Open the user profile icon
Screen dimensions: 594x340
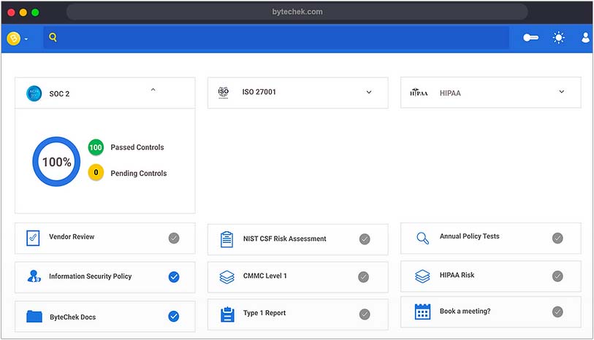point(586,37)
